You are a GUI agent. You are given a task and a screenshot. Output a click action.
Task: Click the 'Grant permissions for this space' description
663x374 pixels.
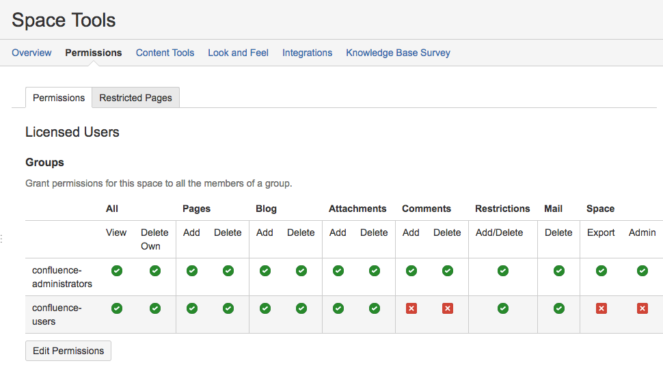(159, 184)
